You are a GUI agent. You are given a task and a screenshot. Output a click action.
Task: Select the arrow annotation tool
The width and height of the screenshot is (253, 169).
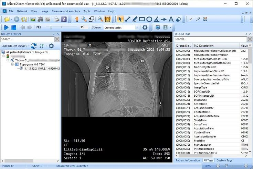164,19
